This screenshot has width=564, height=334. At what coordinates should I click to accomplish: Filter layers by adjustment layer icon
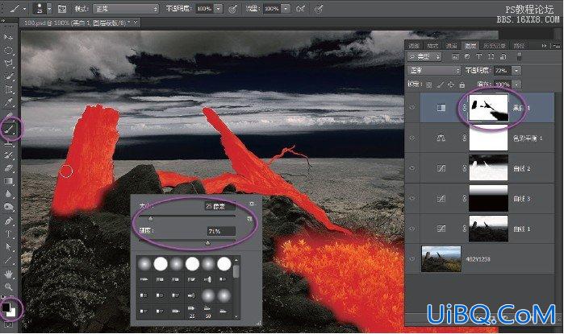pyautogui.click(x=467, y=56)
